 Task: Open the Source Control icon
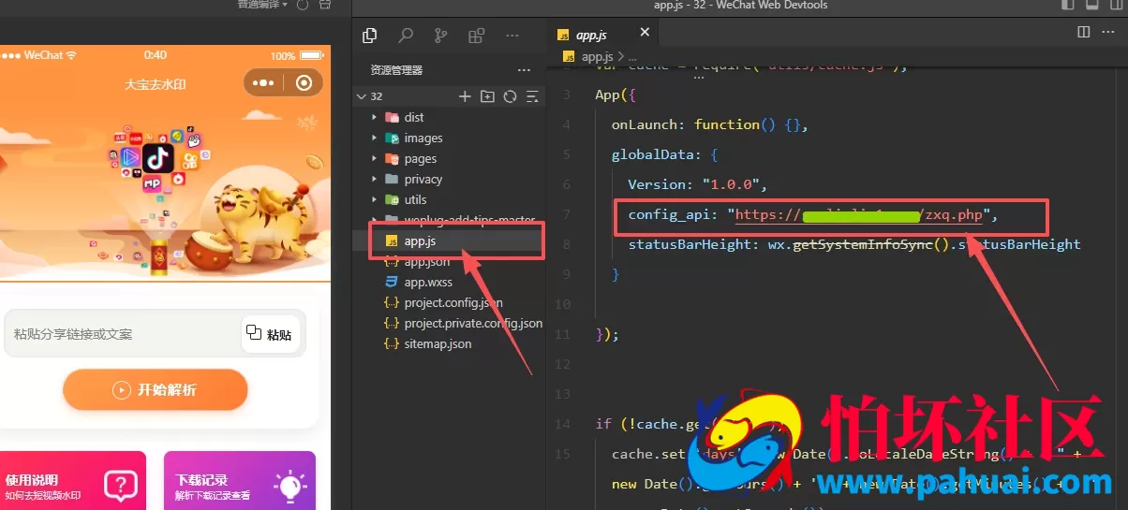pyautogui.click(x=441, y=36)
